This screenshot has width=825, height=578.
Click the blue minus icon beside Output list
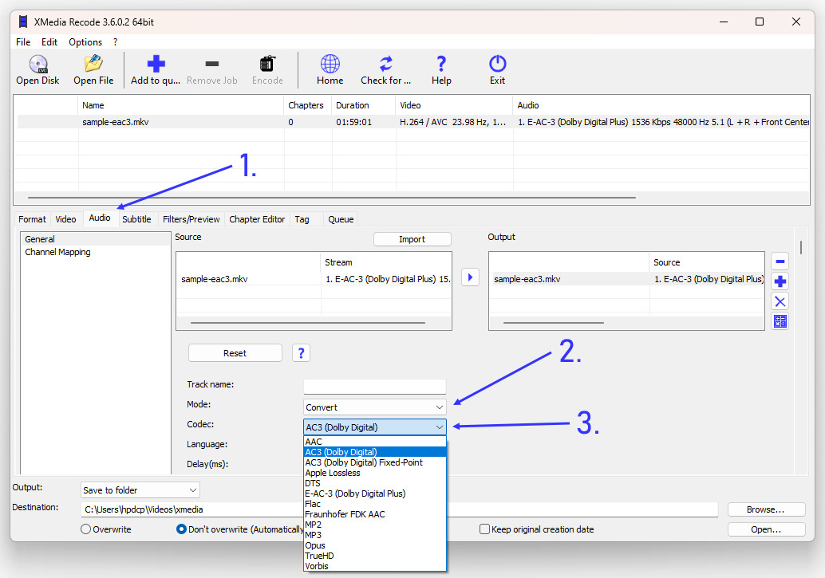(x=780, y=261)
